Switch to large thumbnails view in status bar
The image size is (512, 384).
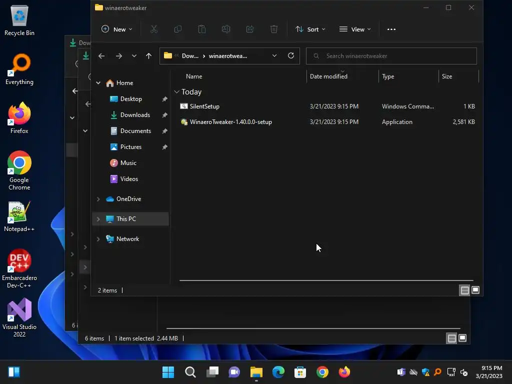click(475, 290)
